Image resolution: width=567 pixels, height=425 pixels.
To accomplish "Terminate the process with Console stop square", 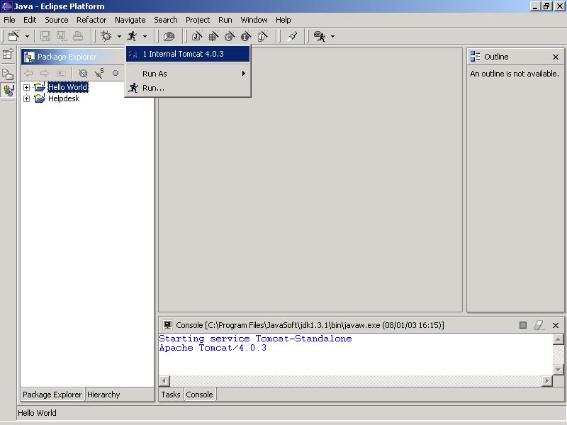I will (x=523, y=325).
